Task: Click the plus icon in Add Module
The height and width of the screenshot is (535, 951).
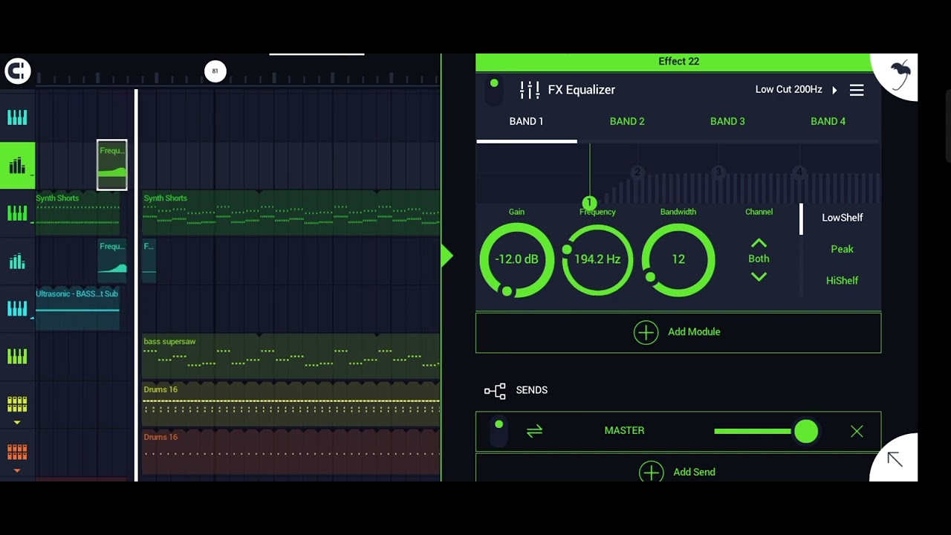Action: tap(646, 332)
